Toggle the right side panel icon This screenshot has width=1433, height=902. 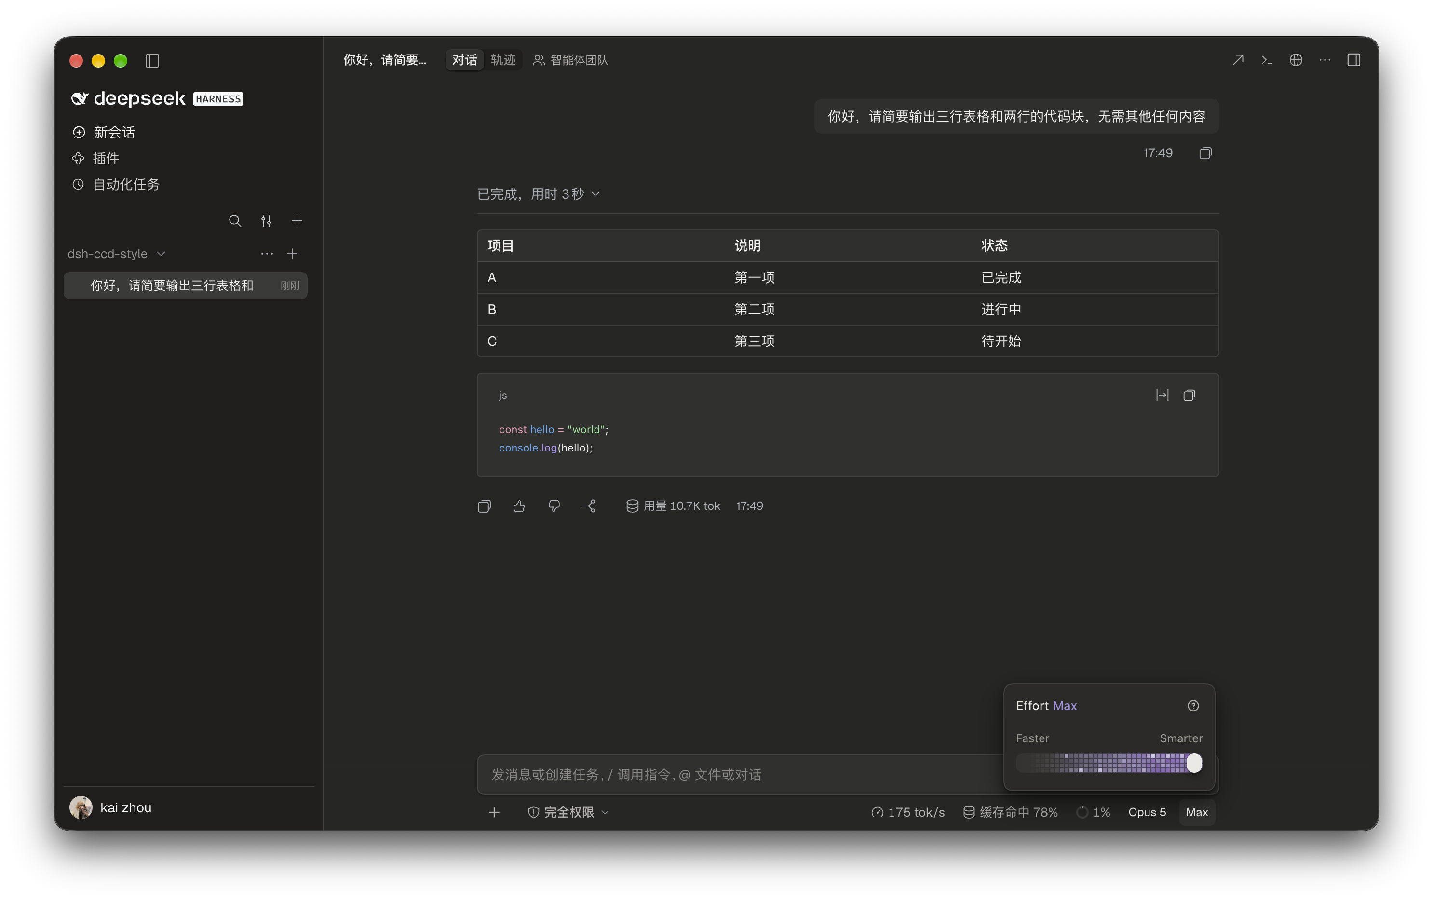click(x=1354, y=60)
